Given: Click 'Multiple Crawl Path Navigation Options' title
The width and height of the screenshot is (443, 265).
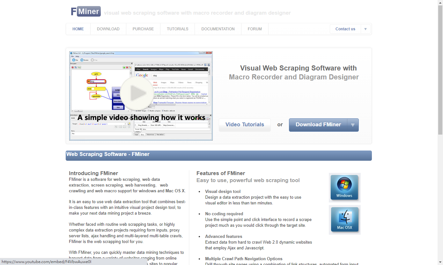Looking at the screenshot, I should coord(244,259).
